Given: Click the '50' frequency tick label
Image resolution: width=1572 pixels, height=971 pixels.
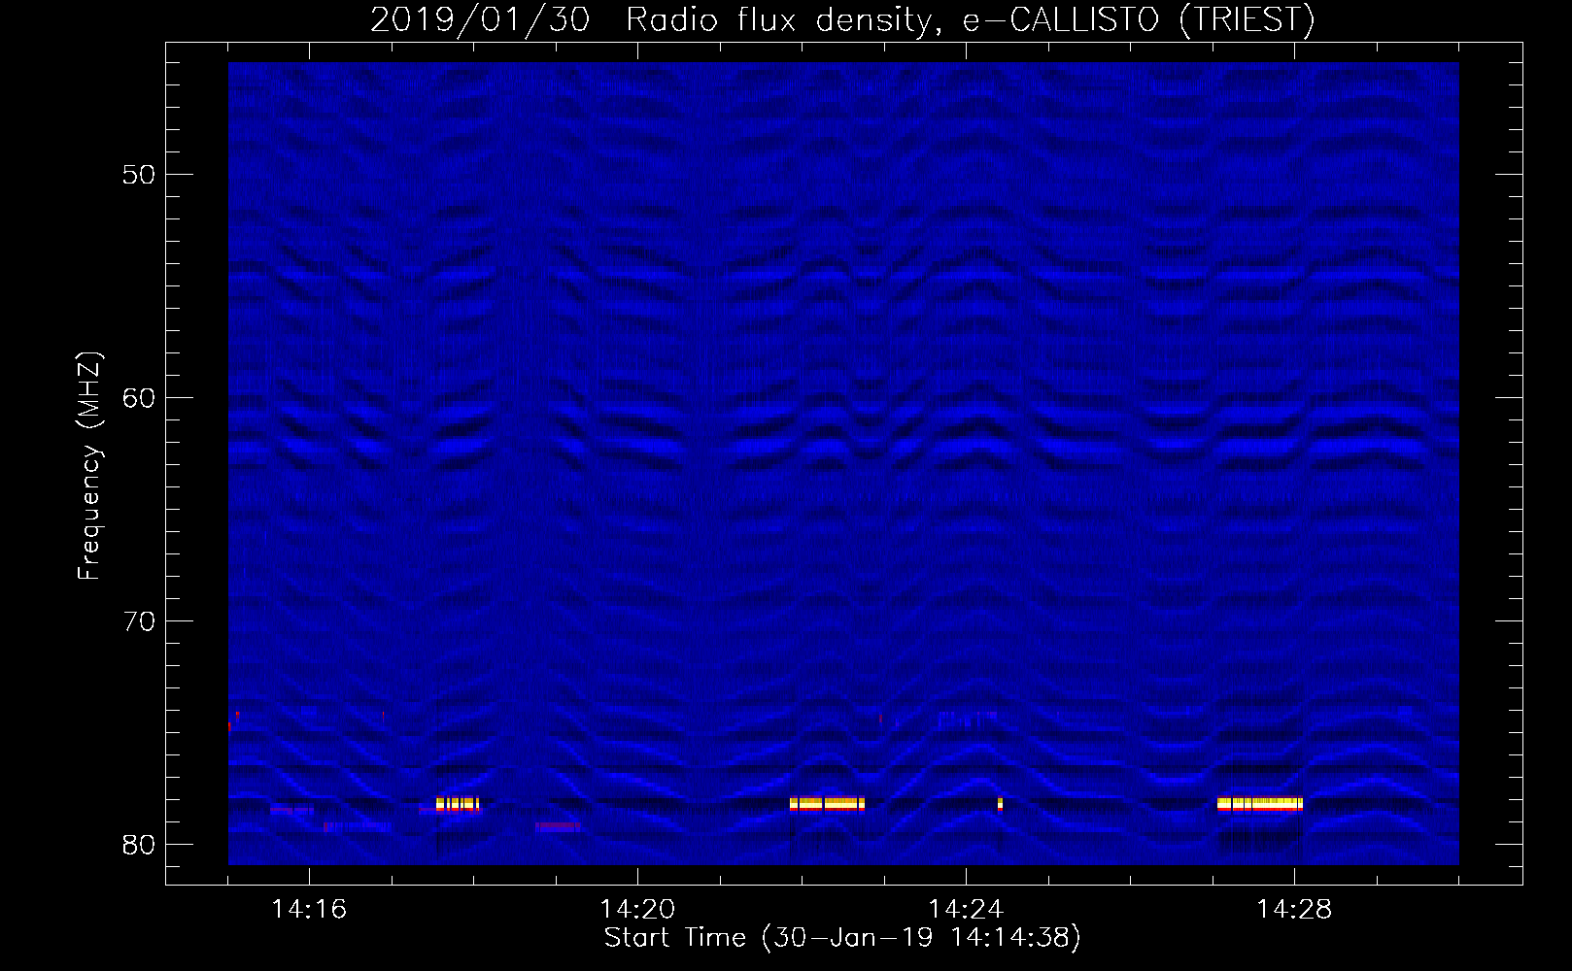Looking at the screenshot, I should pyautogui.click(x=139, y=175).
